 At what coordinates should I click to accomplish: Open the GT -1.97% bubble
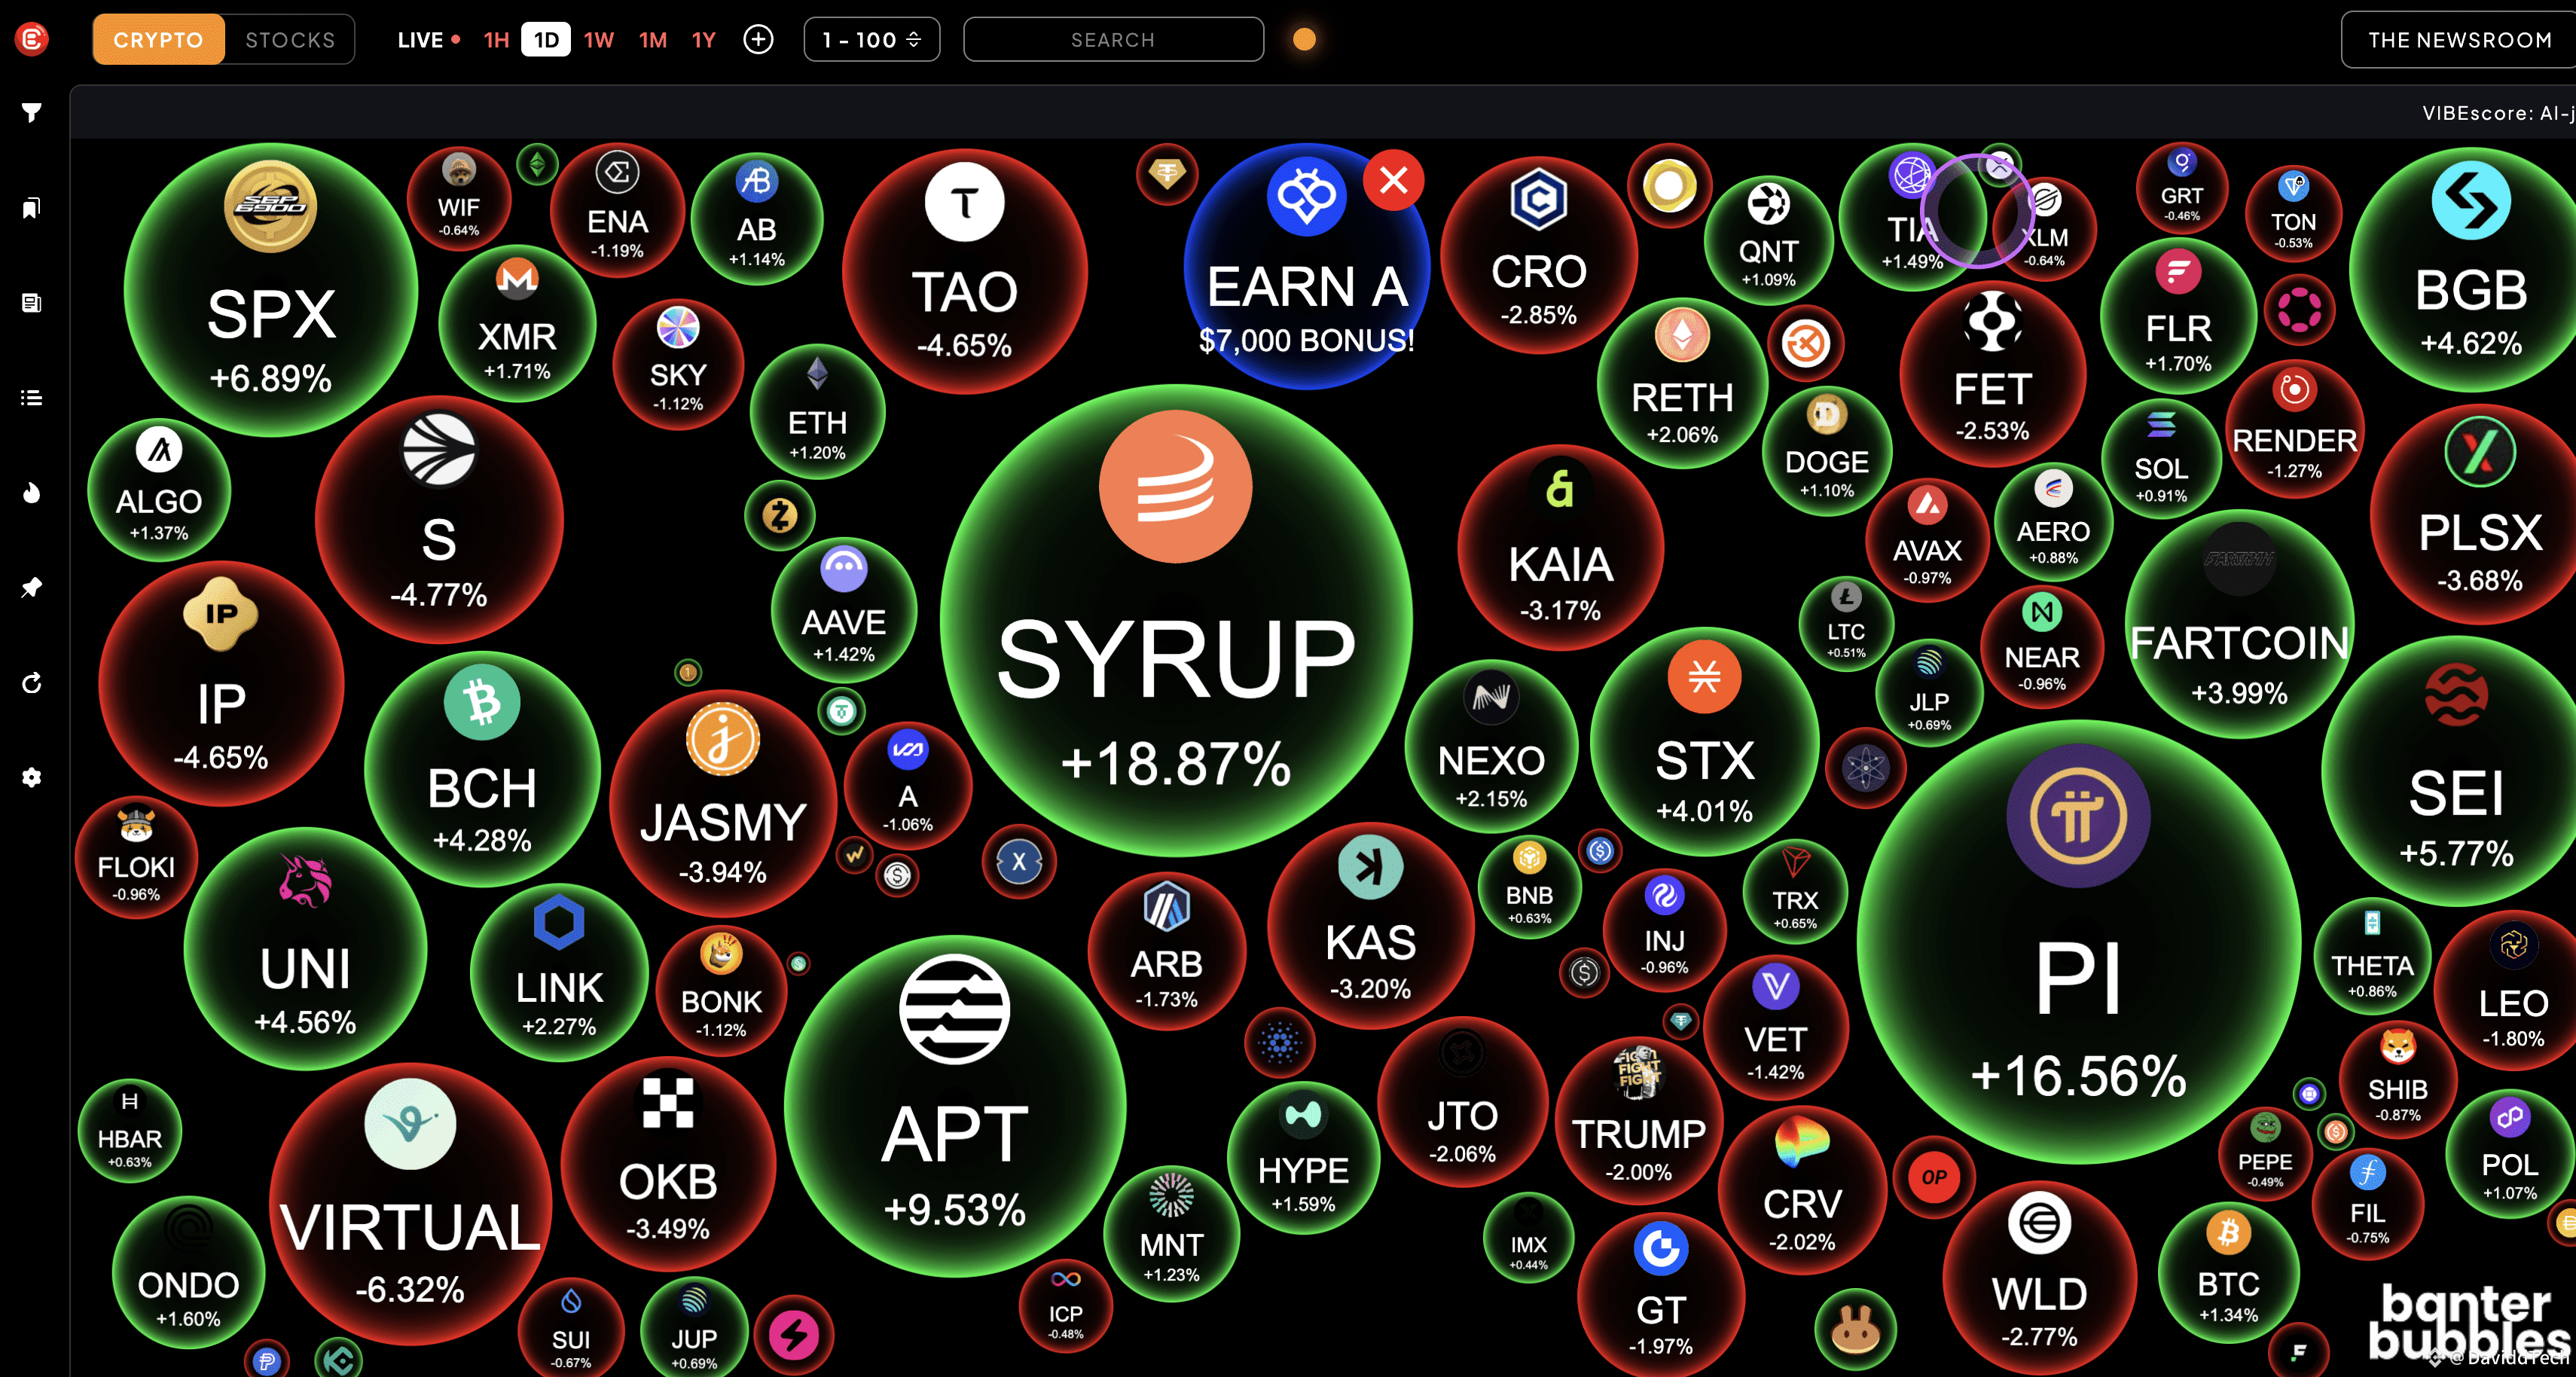(1661, 1296)
